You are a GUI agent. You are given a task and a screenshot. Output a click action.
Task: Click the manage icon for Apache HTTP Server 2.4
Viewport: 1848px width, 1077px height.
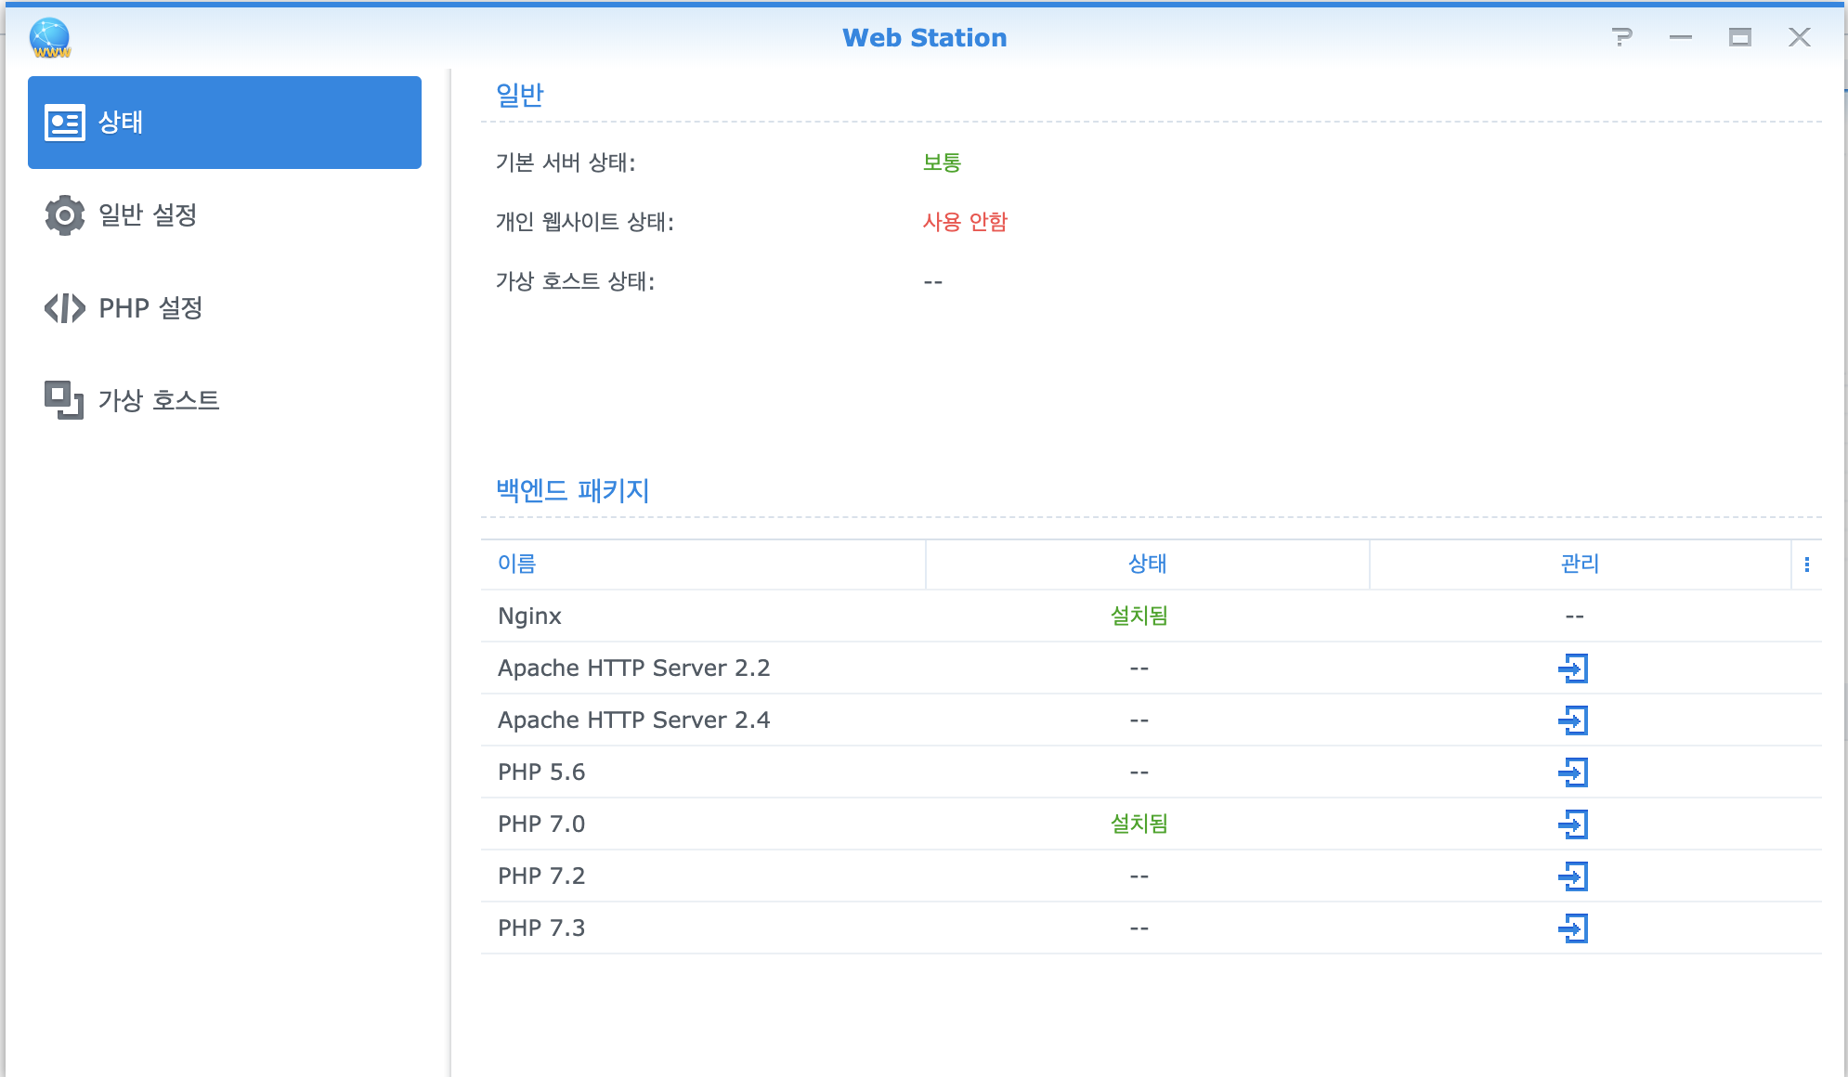click(1573, 720)
